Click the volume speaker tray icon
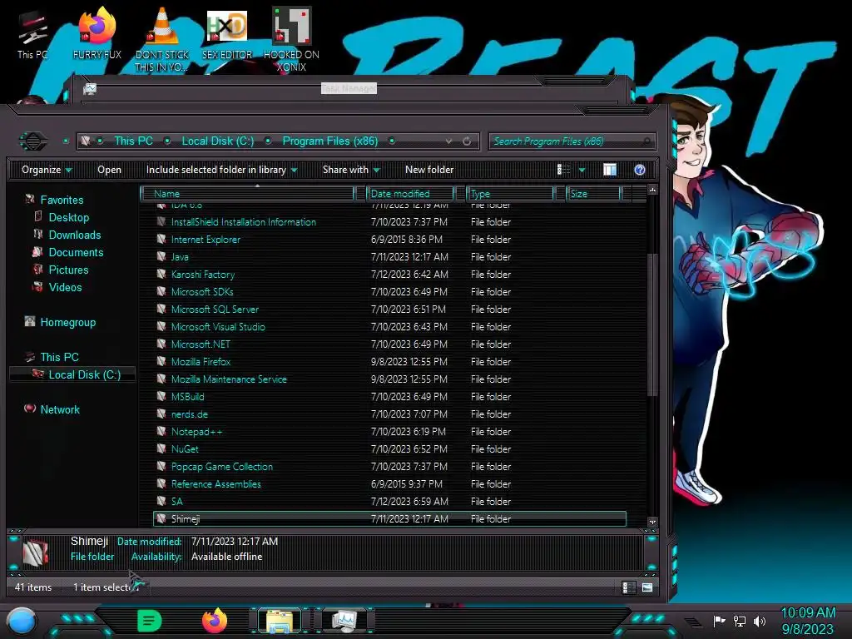This screenshot has width=852, height=639. tap(760, 621)
